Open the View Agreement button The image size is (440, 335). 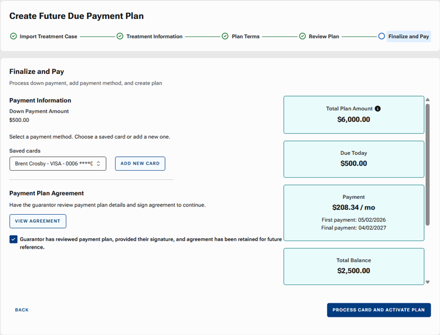pyautogui.click(x=38, y=221)
